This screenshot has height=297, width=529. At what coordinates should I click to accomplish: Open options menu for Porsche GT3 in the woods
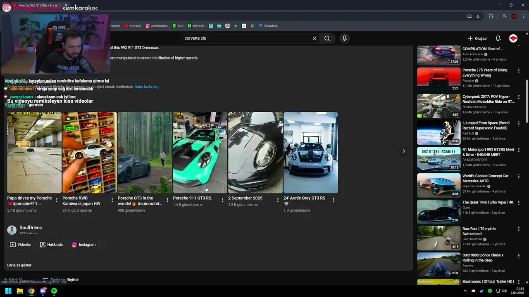[167, 200]
